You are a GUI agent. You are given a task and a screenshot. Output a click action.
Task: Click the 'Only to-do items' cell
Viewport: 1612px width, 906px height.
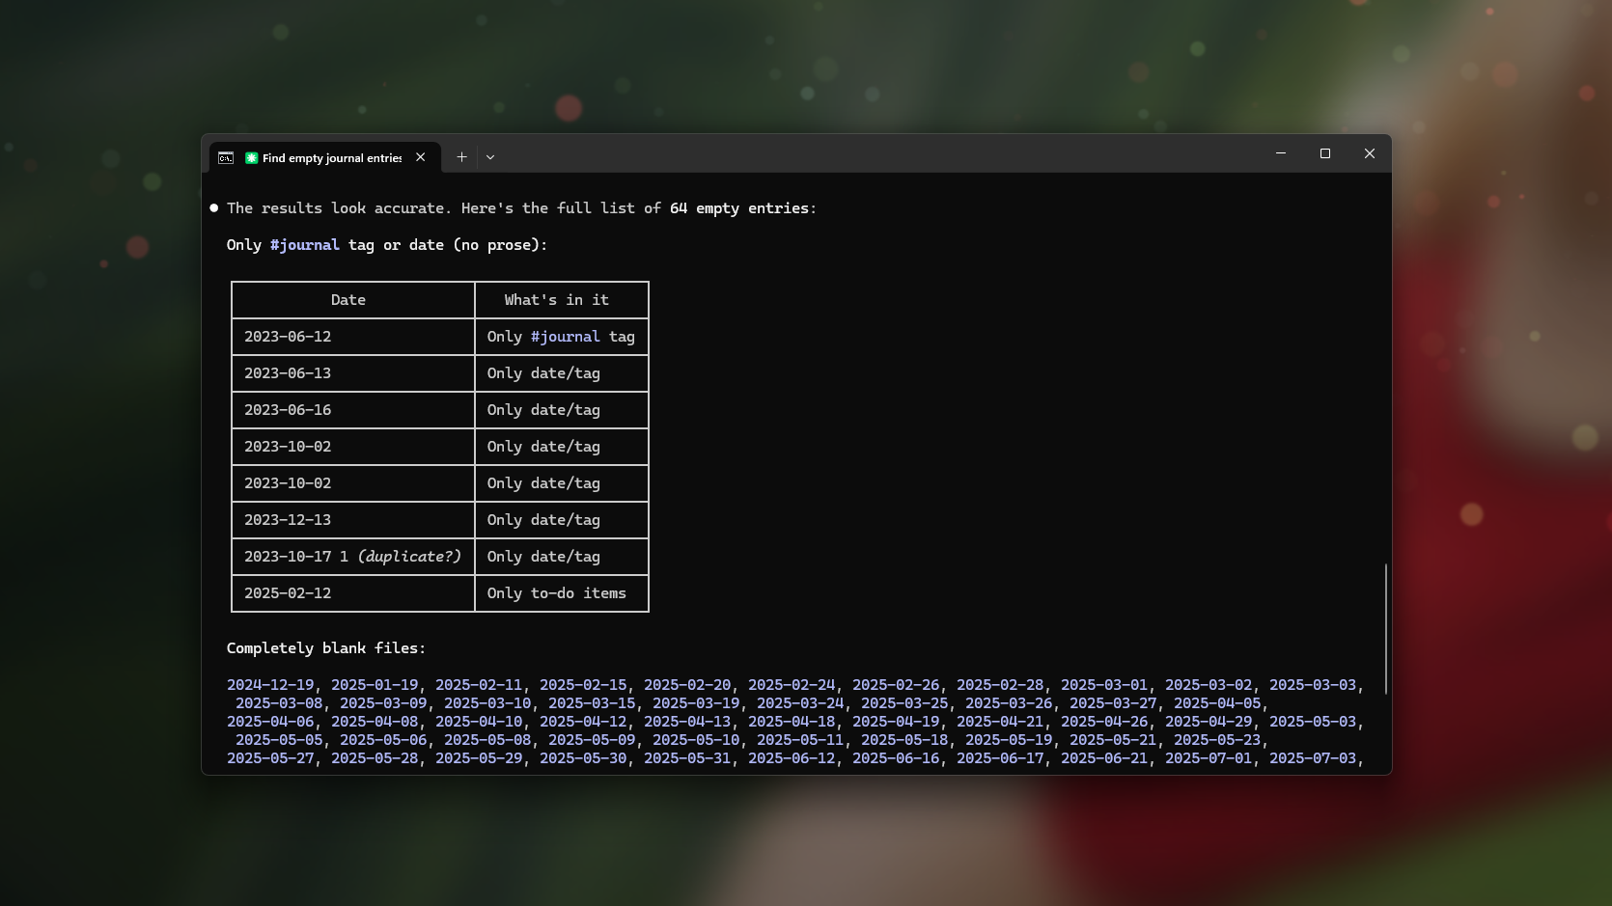tap(562, 593)
